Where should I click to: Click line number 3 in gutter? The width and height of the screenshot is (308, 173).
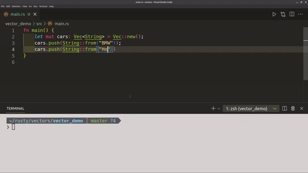pos(13,43)
